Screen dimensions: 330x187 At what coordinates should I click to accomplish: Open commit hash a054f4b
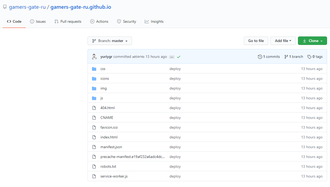pyautogui.click(x=138, y=57)
